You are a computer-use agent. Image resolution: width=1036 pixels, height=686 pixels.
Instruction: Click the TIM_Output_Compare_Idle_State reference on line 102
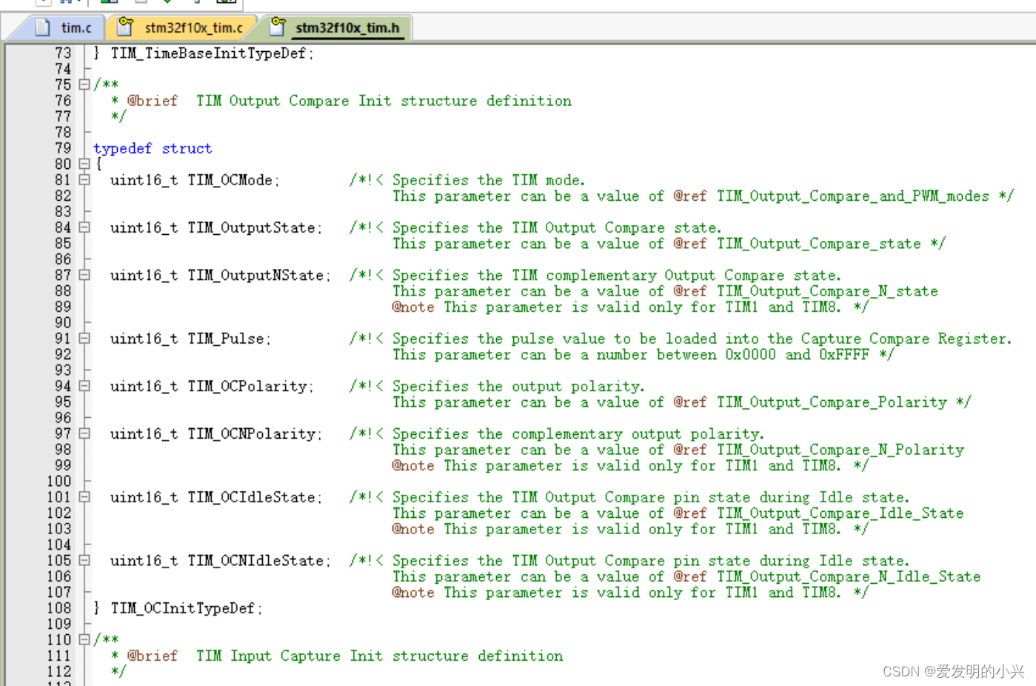point(841,513)
